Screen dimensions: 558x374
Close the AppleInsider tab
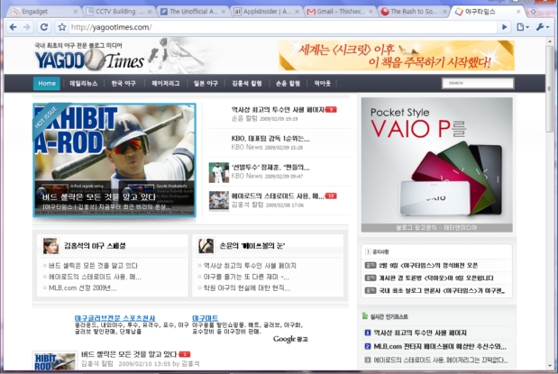tap(297, 12)
